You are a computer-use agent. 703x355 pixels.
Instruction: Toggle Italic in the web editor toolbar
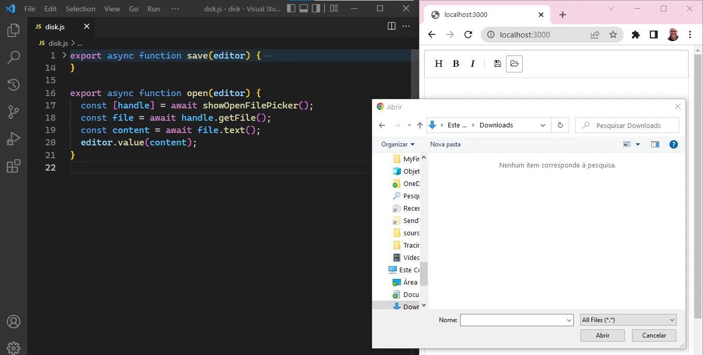pos(472,64)
